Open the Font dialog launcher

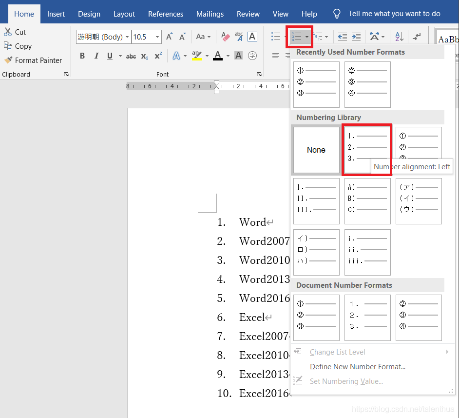tap(259, 75)
